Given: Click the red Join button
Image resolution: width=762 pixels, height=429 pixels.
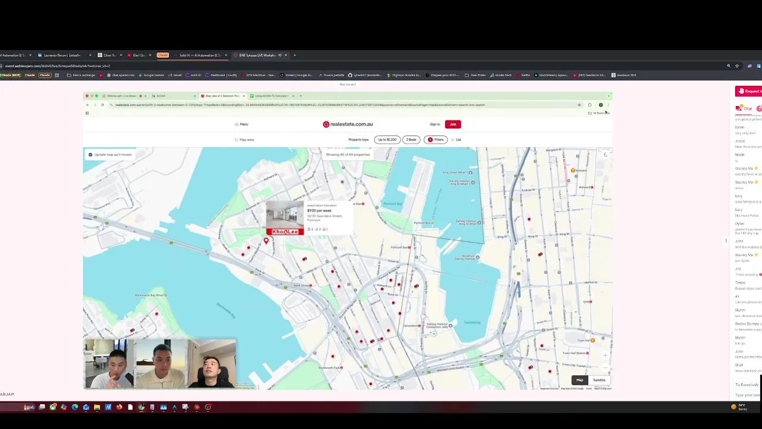Looking at the screenshot, I should [453, 124].
